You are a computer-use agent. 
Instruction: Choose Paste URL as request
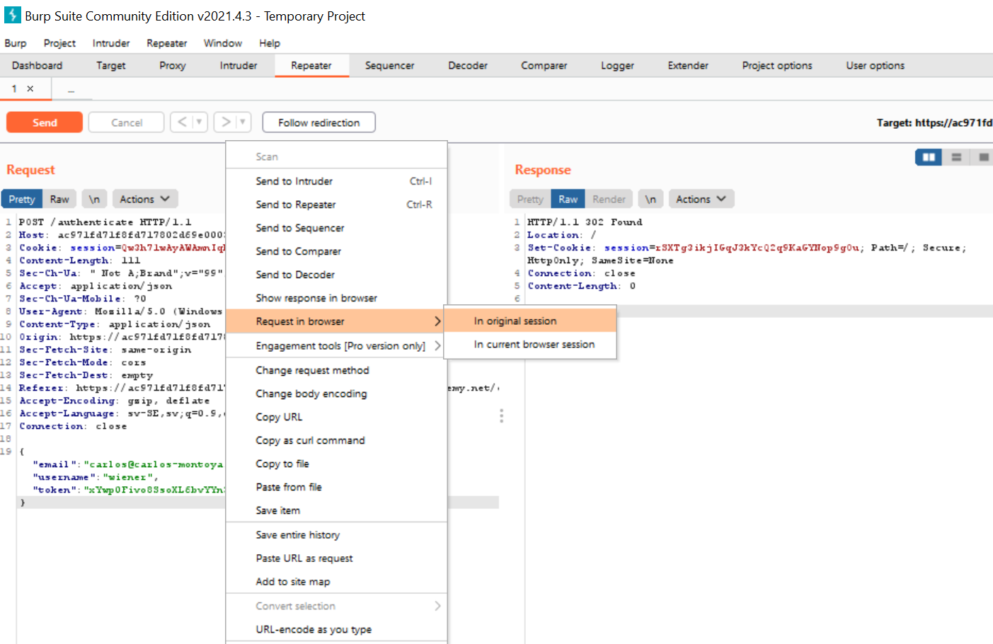click(x=336, y=558)
